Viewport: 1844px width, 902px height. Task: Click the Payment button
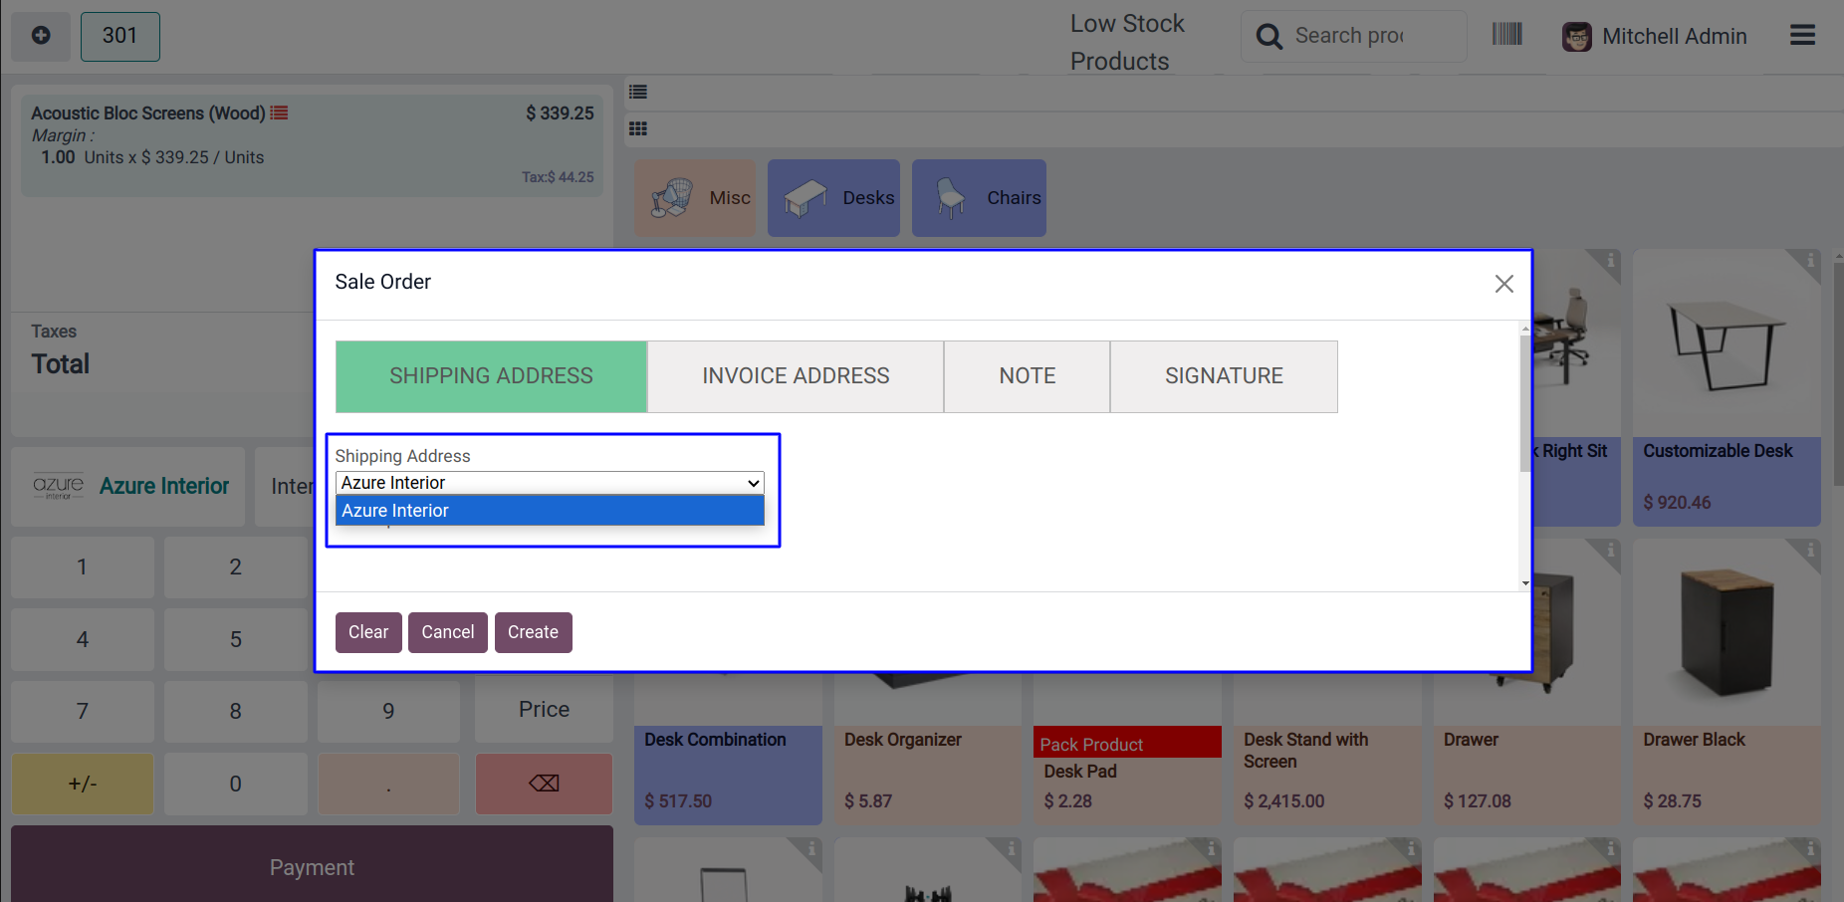(x=312, y=867)
